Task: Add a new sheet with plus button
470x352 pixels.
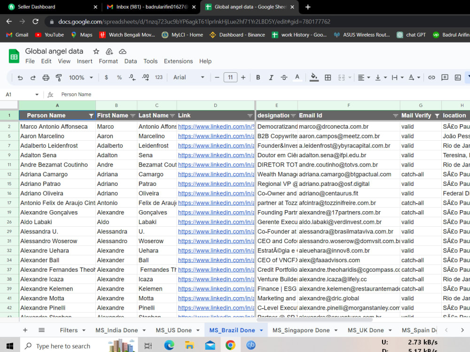Action: [25, 330]
